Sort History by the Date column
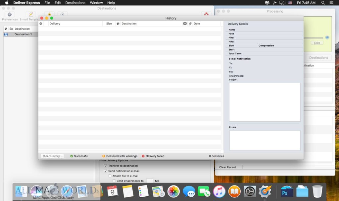Image resolution: width=339 pixels, height=201 pixels. pyautogui.click(x=207, y=23)
